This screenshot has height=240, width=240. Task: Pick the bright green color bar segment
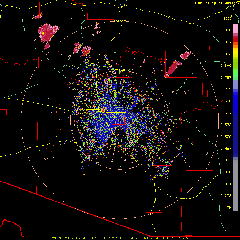coord(235,73)
